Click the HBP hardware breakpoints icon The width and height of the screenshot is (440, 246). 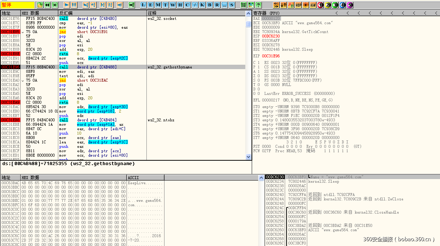[x=298, y=5]
